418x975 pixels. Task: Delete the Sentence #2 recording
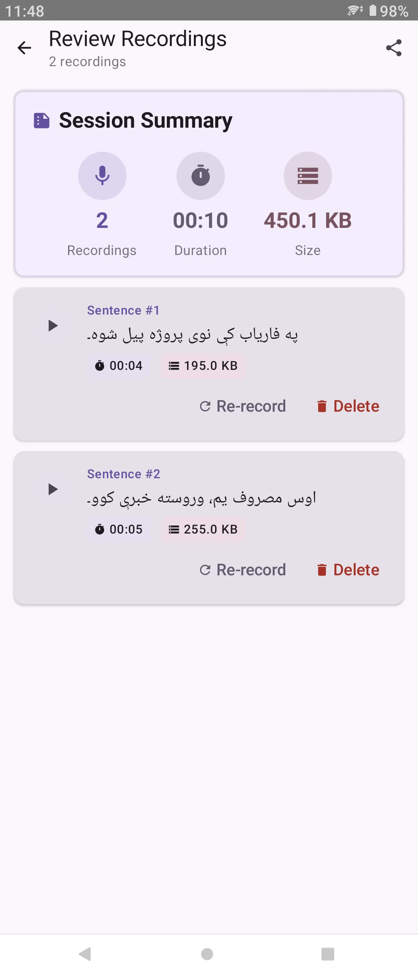tap(347, 570)
